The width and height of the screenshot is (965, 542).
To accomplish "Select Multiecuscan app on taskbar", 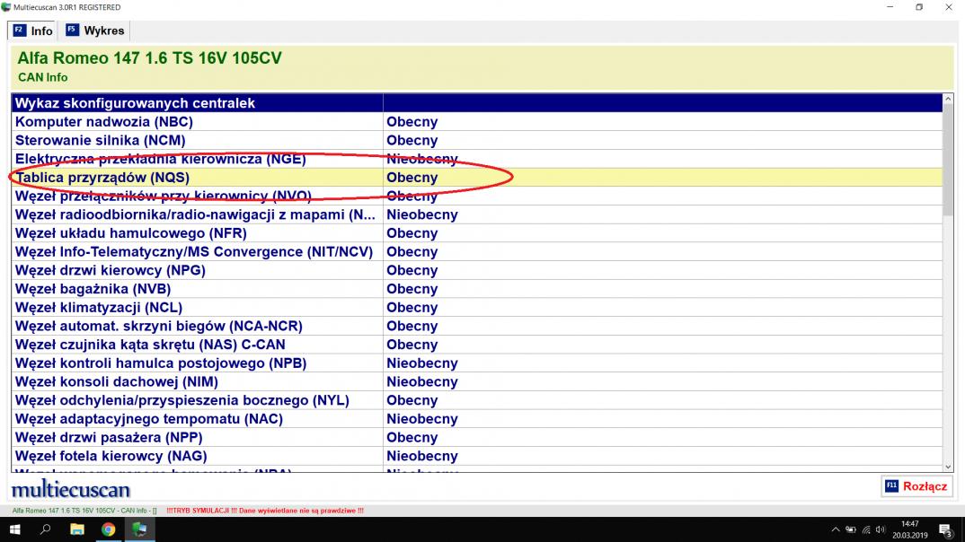I will tap(139, 529).
